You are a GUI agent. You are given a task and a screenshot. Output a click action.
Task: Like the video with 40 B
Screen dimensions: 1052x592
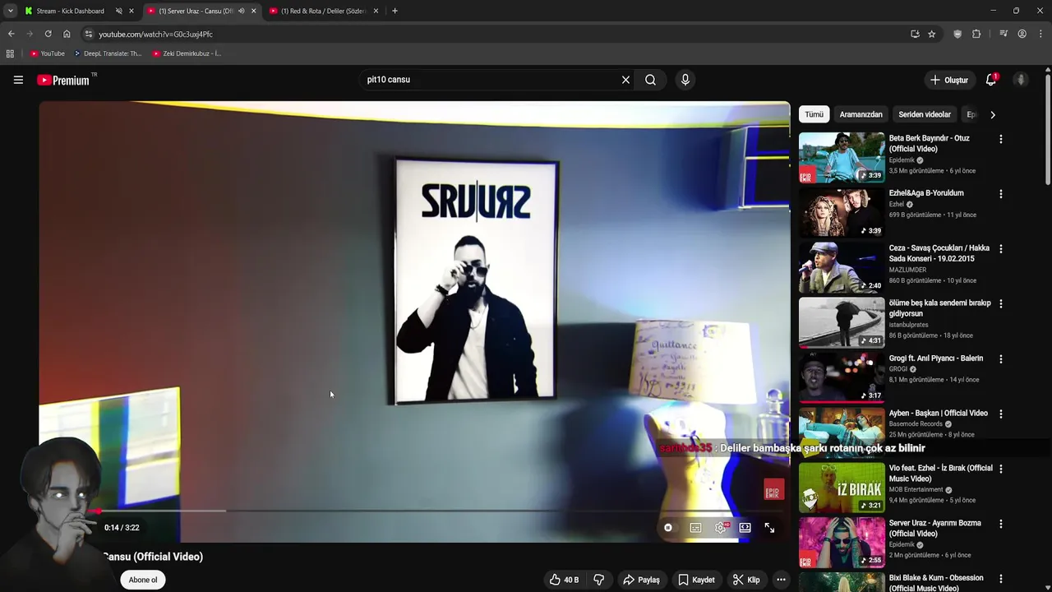(564, 580)
